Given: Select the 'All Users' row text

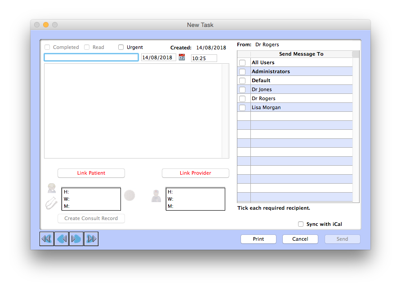Looking at the screenshot, I should (x=263, y=62).
